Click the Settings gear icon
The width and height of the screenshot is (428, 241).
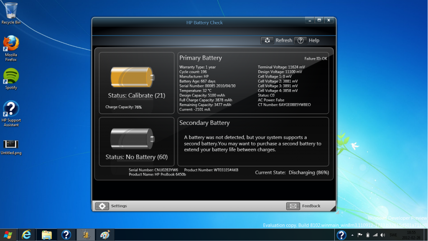click(x=102, y=205)
